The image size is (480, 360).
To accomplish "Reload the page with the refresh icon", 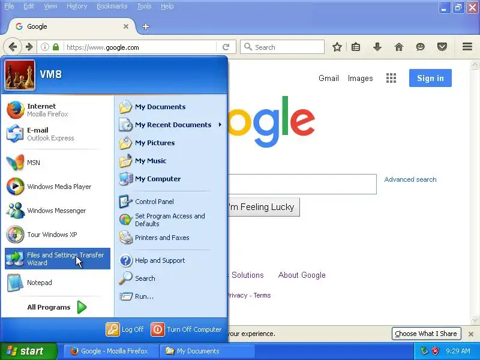I will 226,47.
